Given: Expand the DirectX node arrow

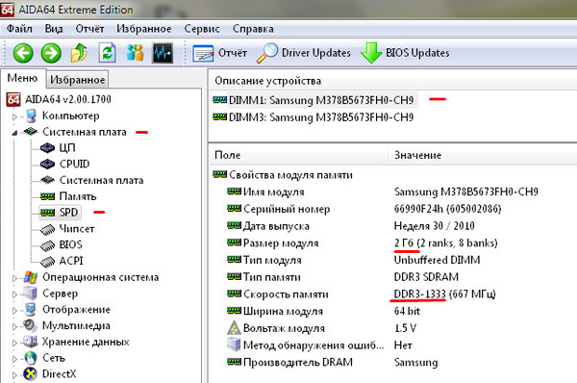Looking at the screenshot, I should [14, 375].
